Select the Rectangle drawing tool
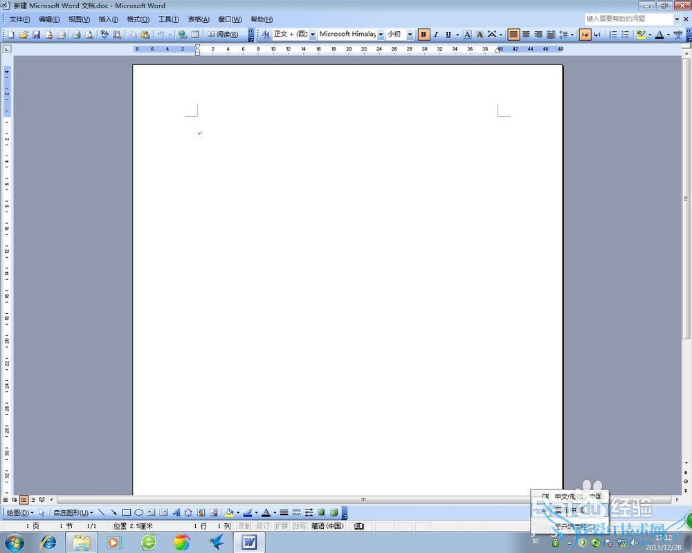The height and width of the screenshot is (553, 692). click(126, 512)
